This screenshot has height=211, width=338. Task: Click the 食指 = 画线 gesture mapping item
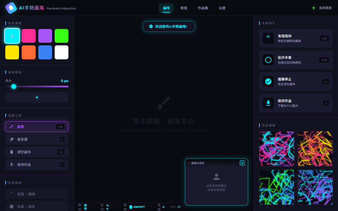37,194
